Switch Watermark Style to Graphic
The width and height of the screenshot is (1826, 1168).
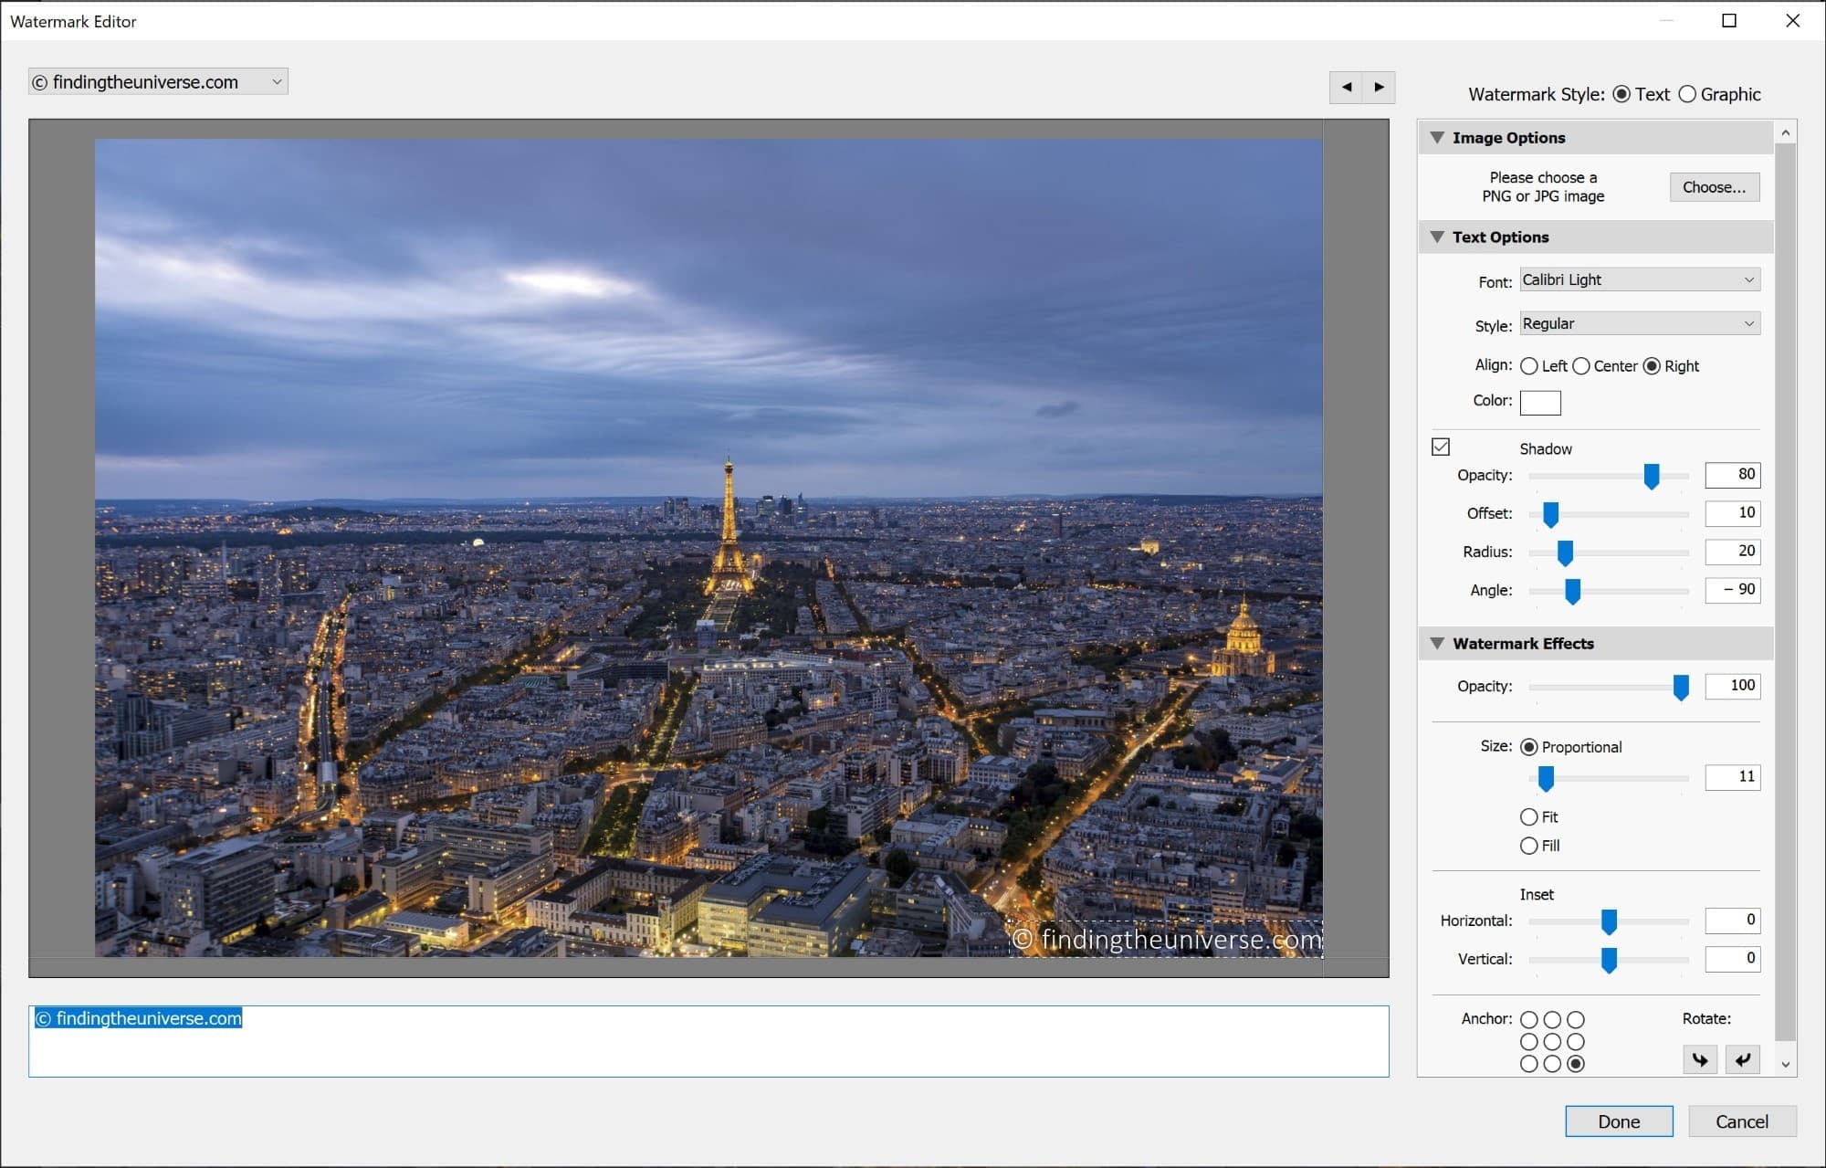1687,94
